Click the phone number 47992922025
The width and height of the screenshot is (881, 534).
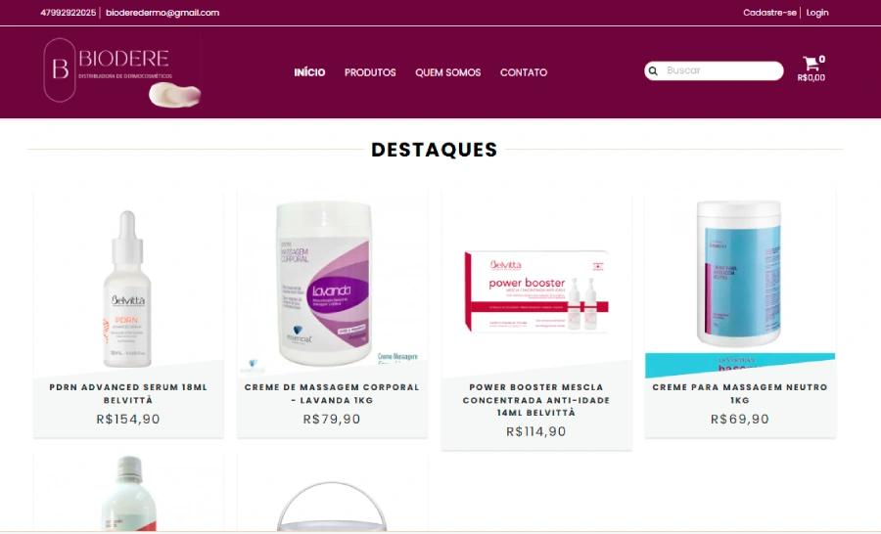pyautogui.click(x=68, y=13)
